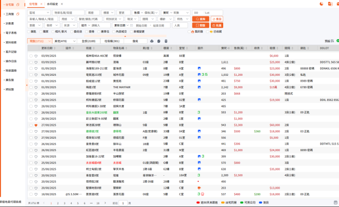Image resolution: width=339 pixels, height=207 pixels.
Task: Click the print icon beside the 徹底 tab
Action: (152, 41)
